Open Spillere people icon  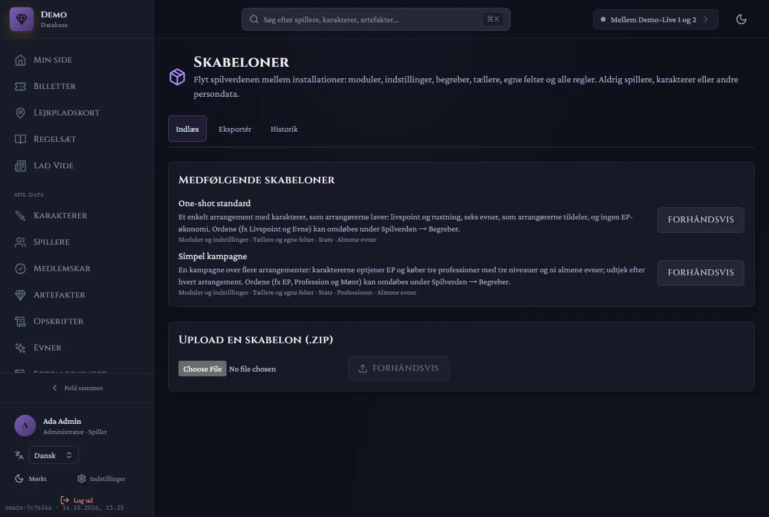click(x=20, y=242)
